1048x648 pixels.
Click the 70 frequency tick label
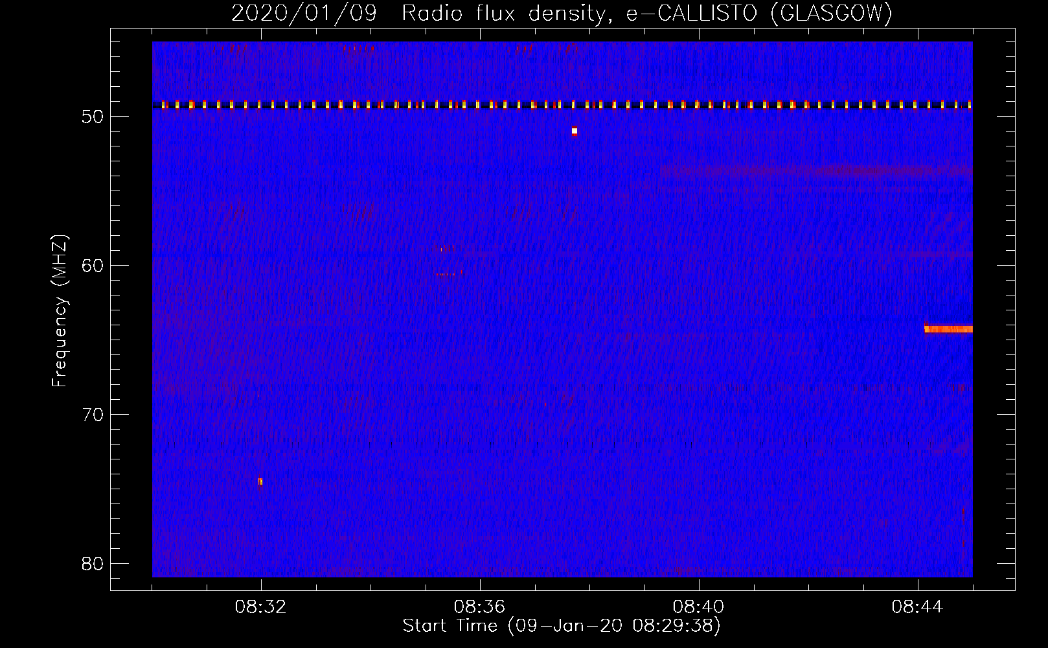[93, 415]
